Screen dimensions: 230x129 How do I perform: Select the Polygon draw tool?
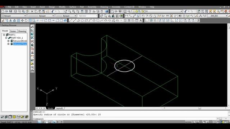[82, 20]
